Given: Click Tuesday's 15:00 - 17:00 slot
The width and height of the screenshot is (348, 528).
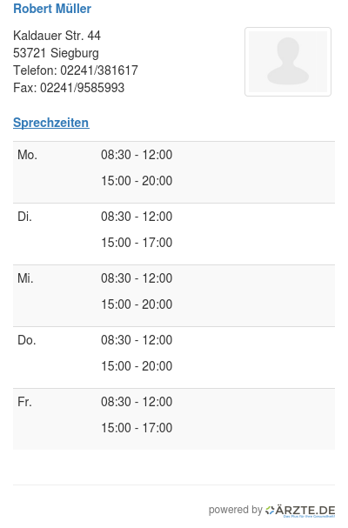Looking at the screenshot, I should (x=137, y=243).
